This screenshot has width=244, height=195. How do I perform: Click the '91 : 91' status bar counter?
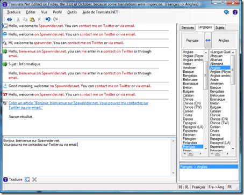183,187
